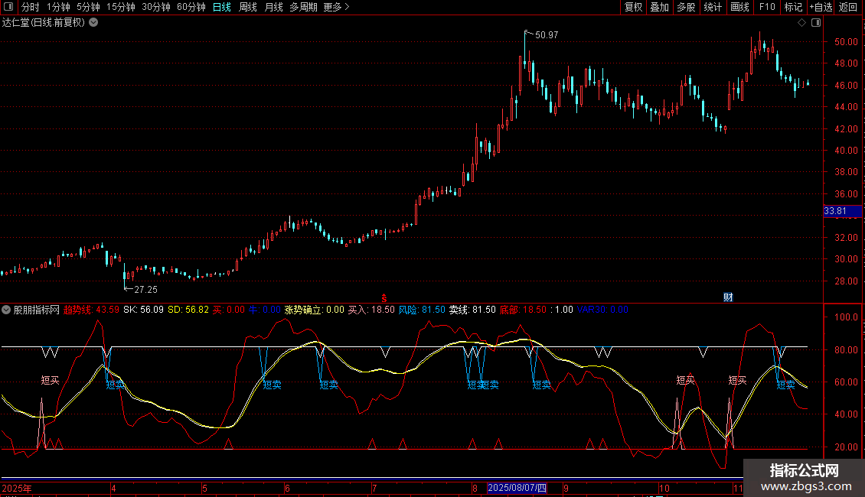Click the 2025/08/07/四 date label

pyautogui.click(x=517, y=488)
